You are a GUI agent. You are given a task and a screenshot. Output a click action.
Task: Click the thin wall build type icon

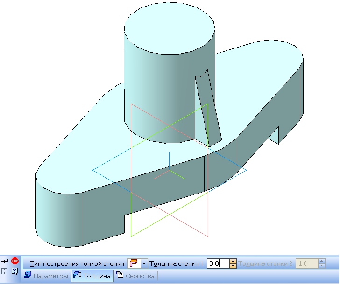point(134,263)
